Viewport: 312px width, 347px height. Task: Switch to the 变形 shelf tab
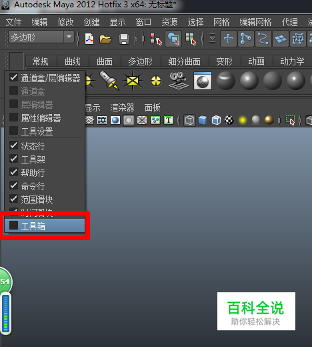(x=225, y=61)
